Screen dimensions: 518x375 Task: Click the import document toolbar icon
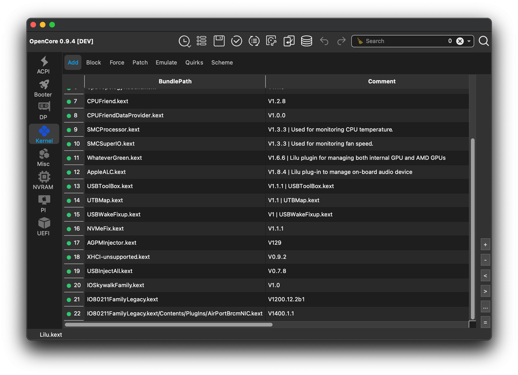coord(289,41)
